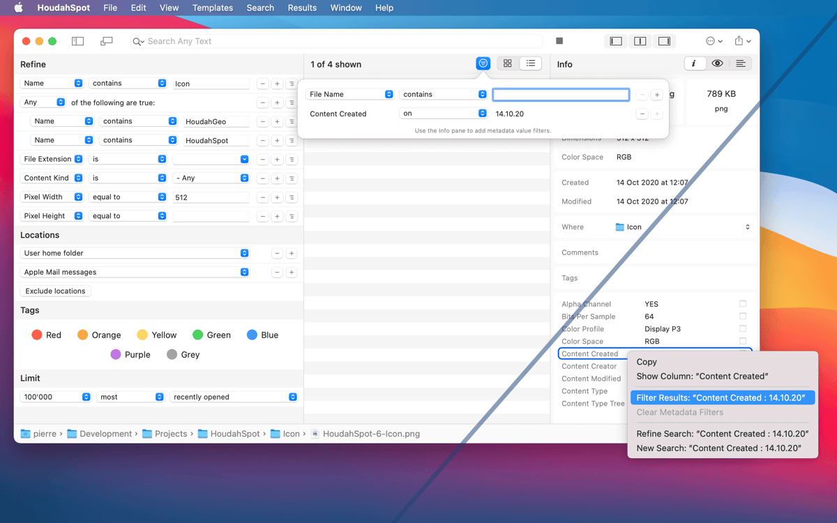Open the Templates menu in menu bar
Screen dimensions: 837x523
coord(213,8)
